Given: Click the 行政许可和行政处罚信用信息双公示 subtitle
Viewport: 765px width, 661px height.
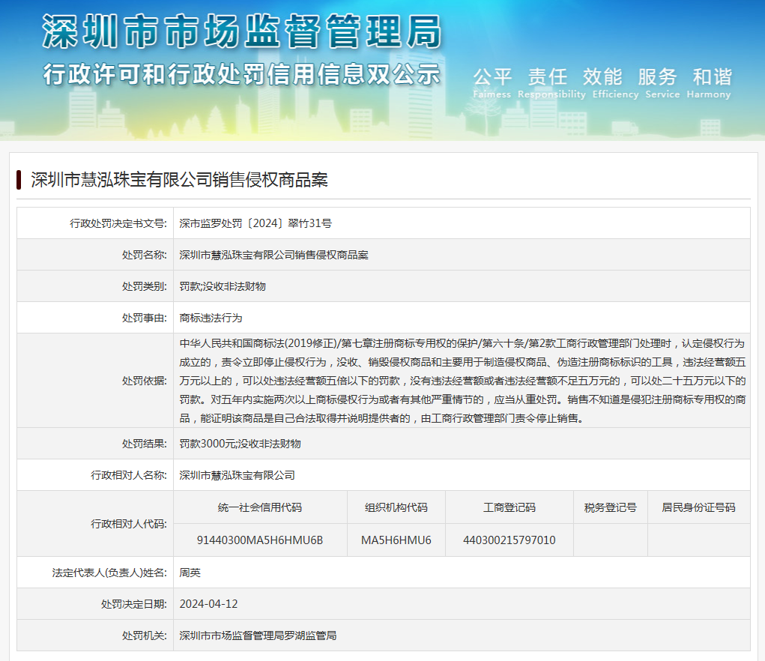Looking at the screenshot, I should pos(242,74).
